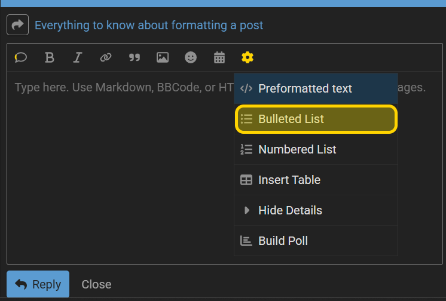
Task: Toggle bold formatting in the toolbar
Action: (x=49, y=58)
